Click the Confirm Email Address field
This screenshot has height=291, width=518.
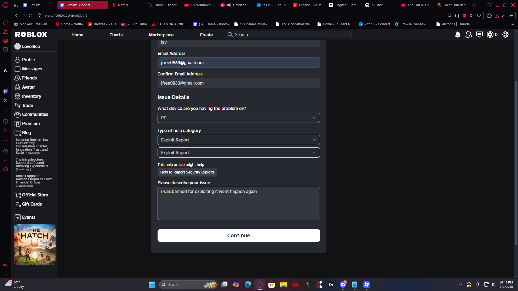(x=238, y=83)
